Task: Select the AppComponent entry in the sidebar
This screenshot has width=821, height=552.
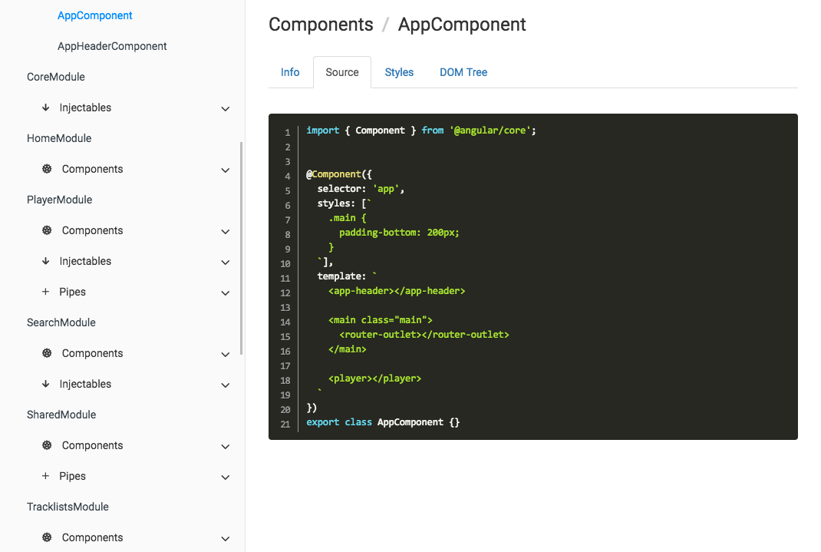Action: click(x=94, y=15)
